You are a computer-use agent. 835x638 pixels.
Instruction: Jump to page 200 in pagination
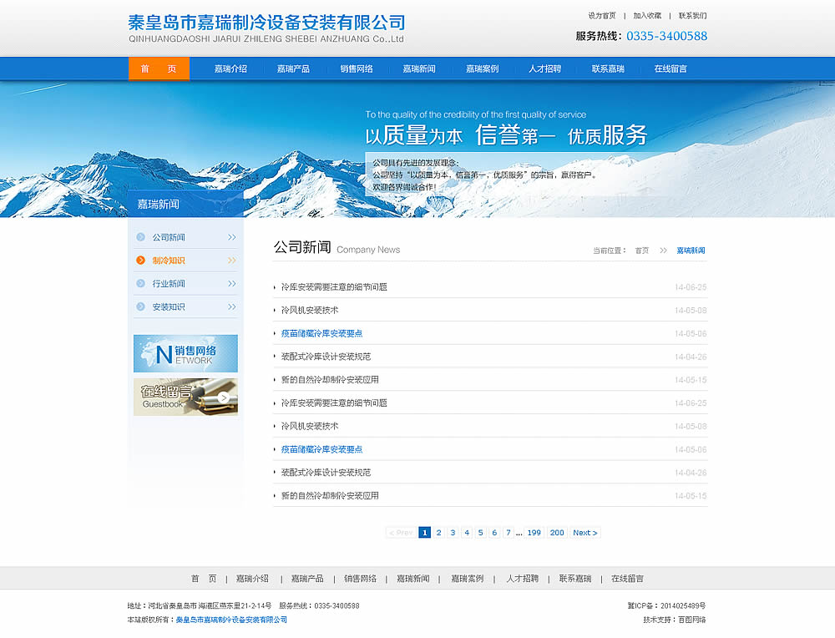557,533
